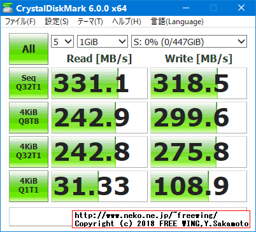Screen dimensions: 256x232
Task: Click 4KiB Q8T8 write result 299.6
Action: click(x=199, y=118)
